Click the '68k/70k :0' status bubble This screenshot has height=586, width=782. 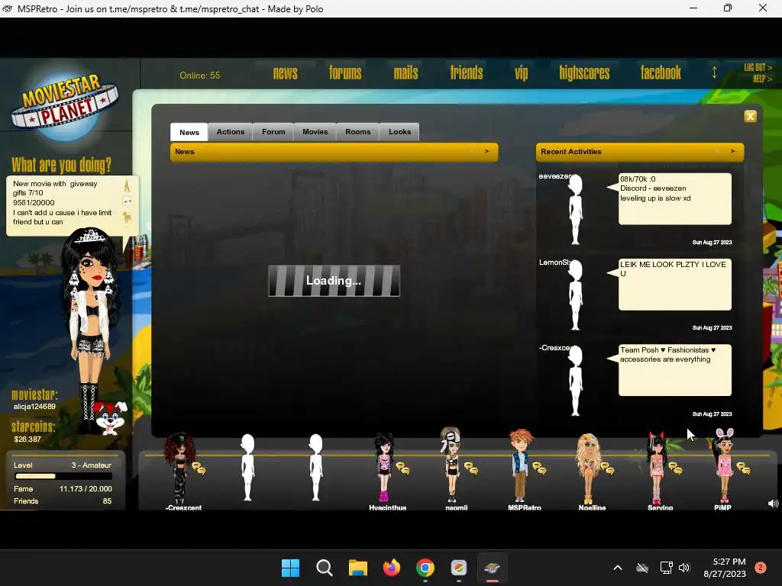[x=675, y=199]
